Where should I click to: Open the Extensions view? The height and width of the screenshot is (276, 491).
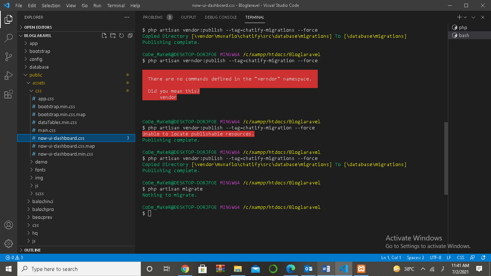[9, 91]
